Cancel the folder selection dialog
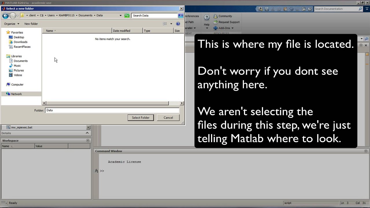The height and width of the screenshot is (208, 370). coord(168,118)
